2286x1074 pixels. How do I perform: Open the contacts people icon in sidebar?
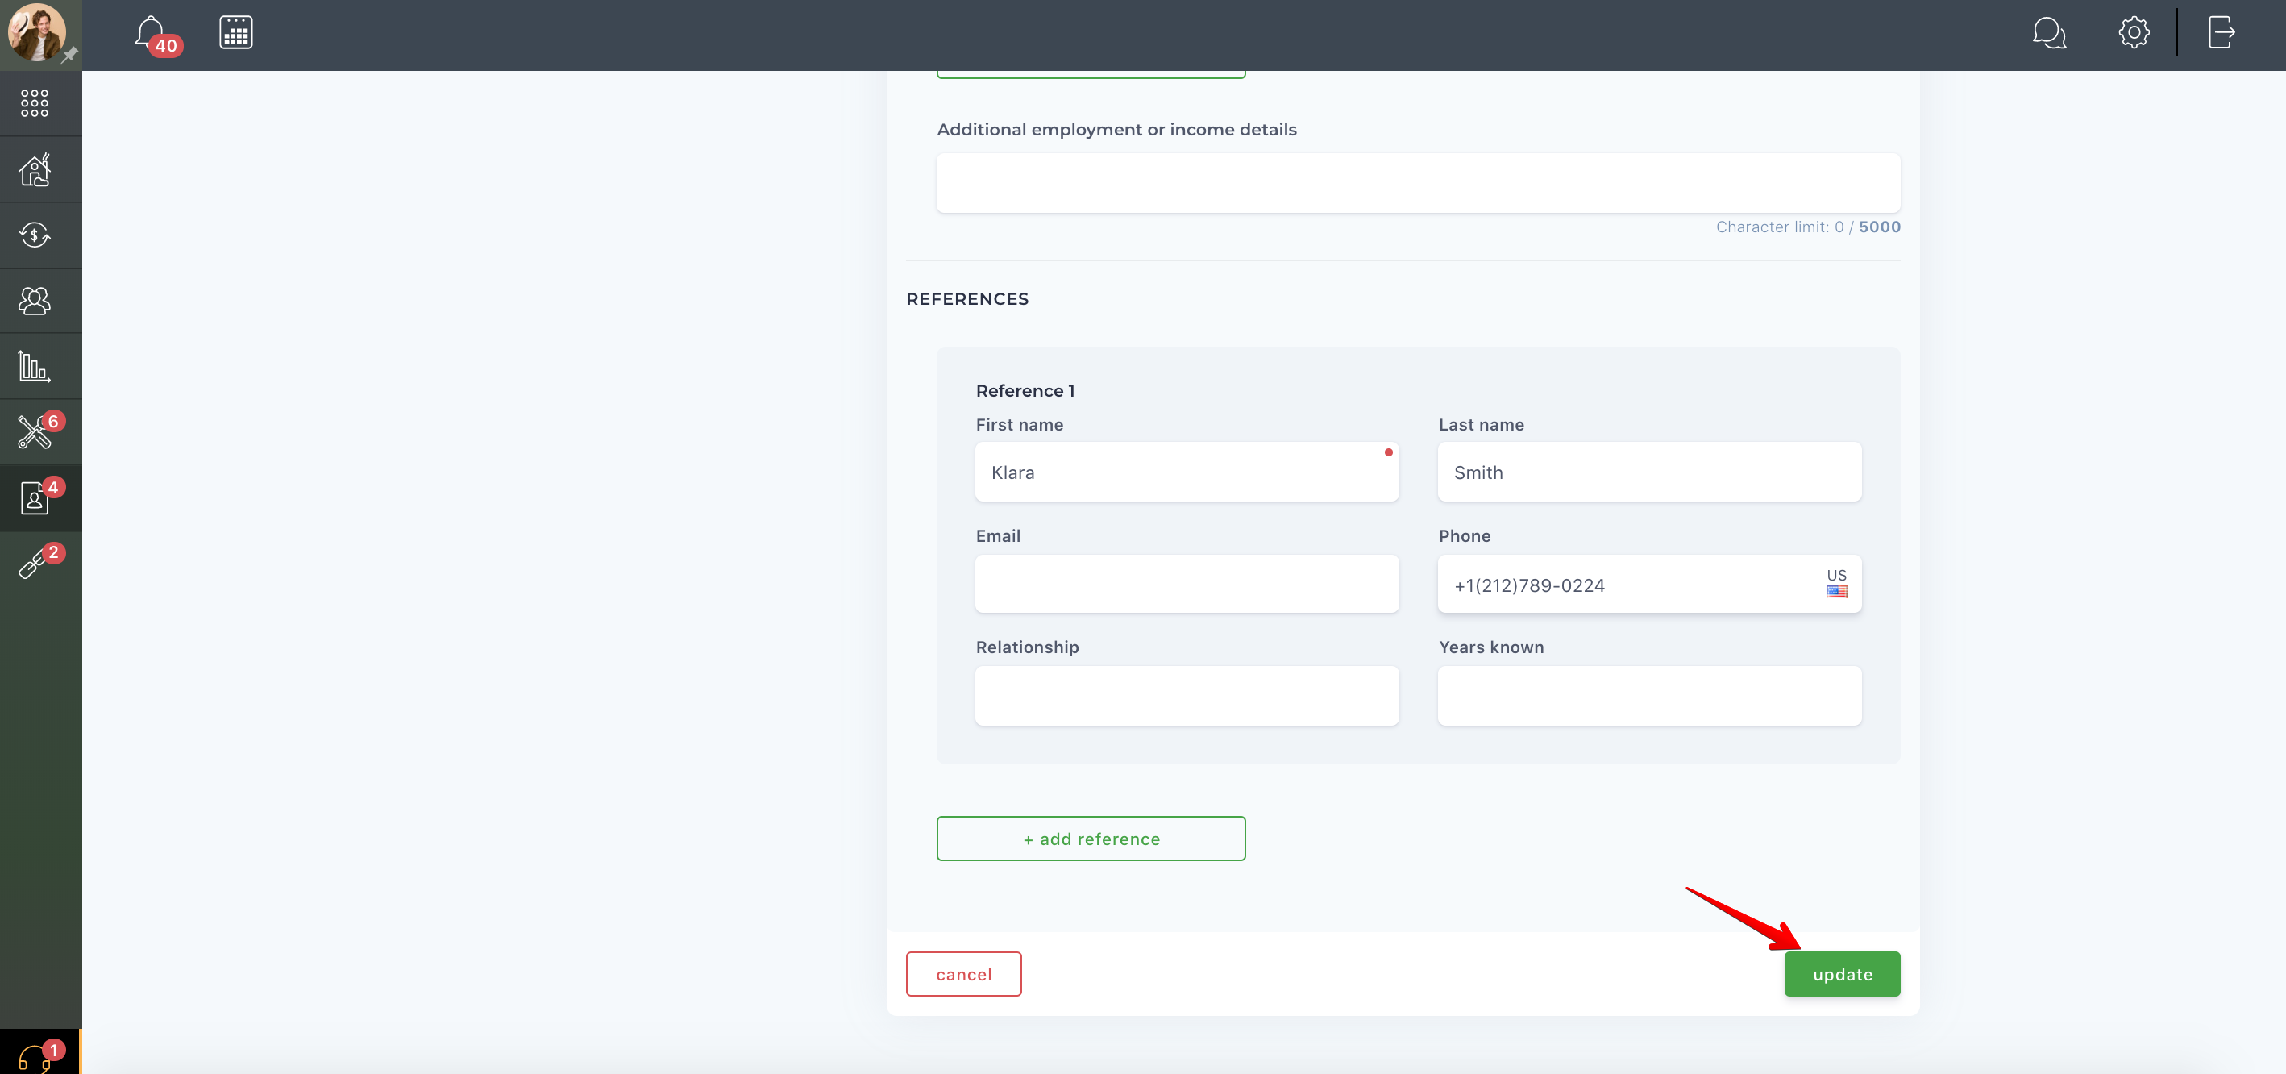tap(35, 301)
